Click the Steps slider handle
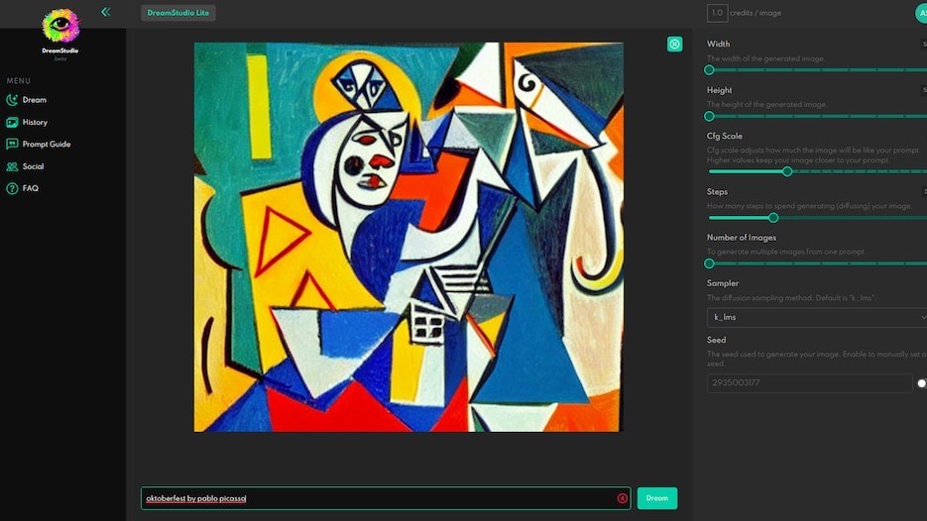927x521 pixels. pos(773,218)
